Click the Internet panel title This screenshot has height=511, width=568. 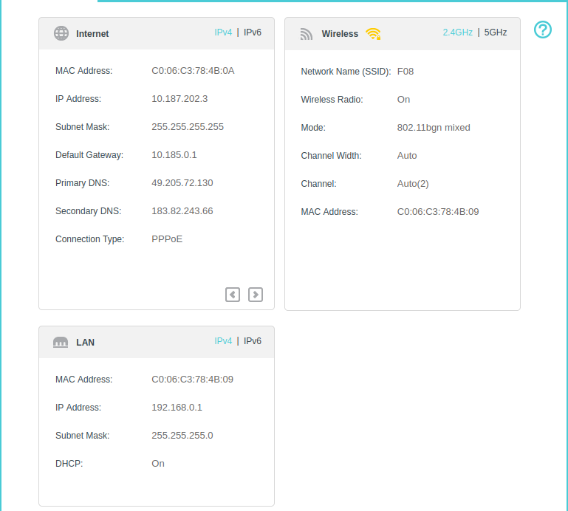(x=92, y=34)
